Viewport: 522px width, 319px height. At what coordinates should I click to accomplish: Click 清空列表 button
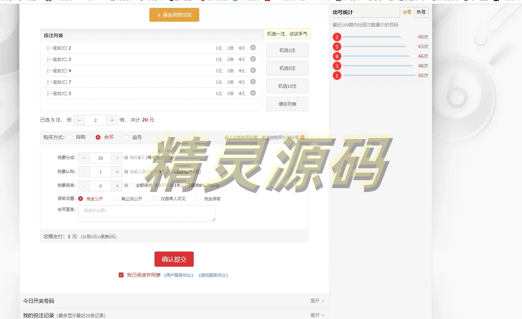pyautogui.click(x=287, y=104)
